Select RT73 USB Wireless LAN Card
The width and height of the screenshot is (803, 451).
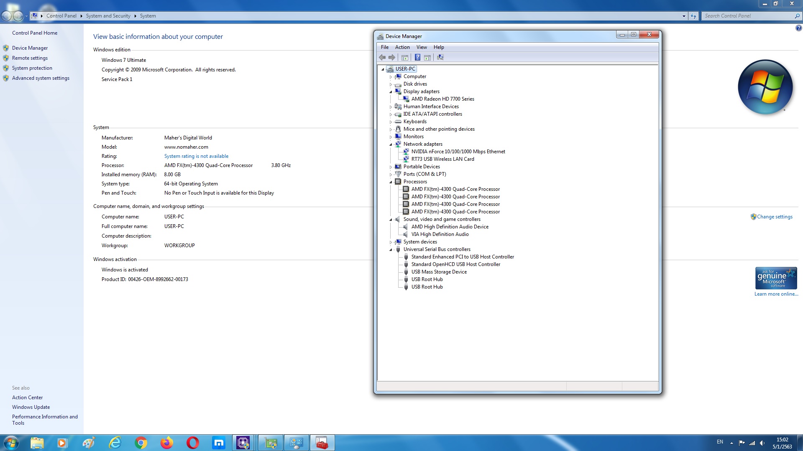click(x=442, y=159)
